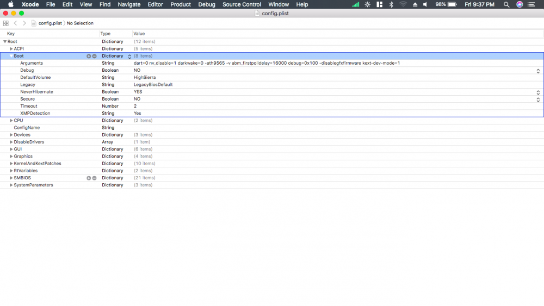Viewport: 544px width, 306px height.
Task: Expand the DisableDrivers array
Action: [x=11, y=142]
